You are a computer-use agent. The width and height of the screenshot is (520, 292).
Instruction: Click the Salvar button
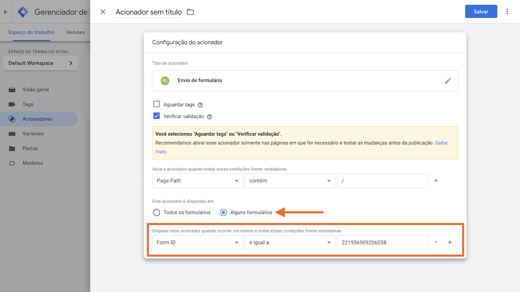tap(481, 11)
